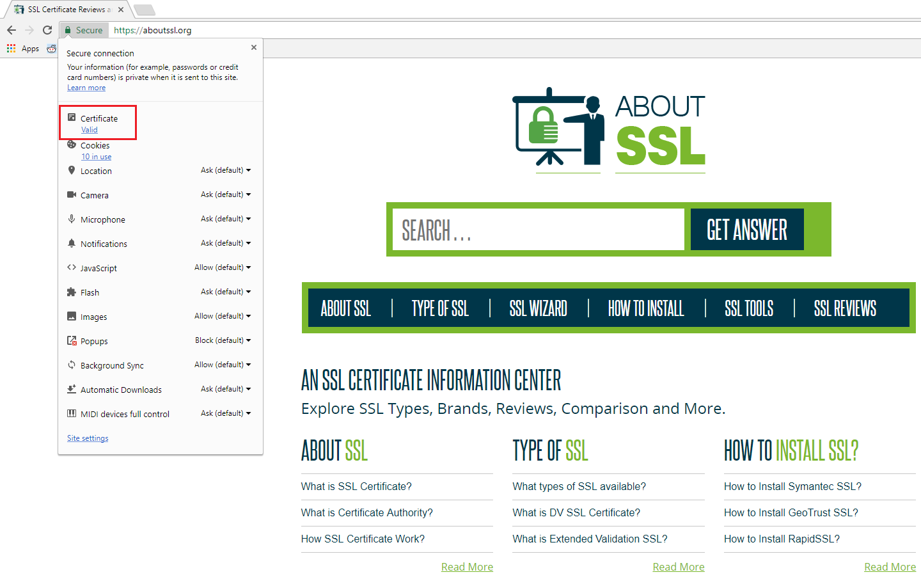Open Notifications permission dropdown
This screenshot has width=921, height=586.
pos(226,243)
